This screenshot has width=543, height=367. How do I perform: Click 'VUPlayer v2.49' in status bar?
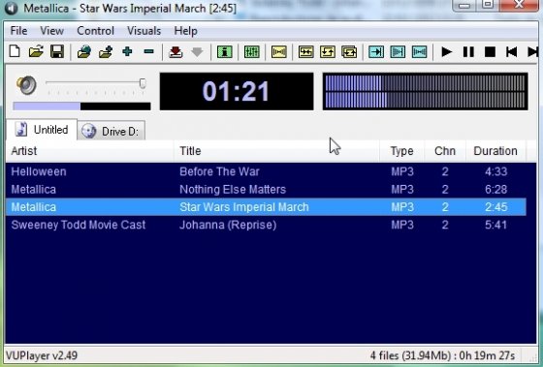[42, 355]
